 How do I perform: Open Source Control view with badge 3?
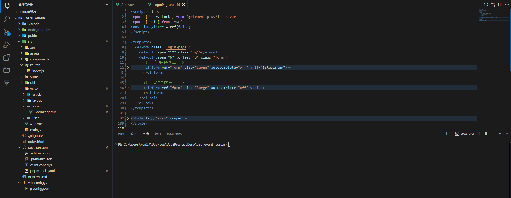pos(7,32)
